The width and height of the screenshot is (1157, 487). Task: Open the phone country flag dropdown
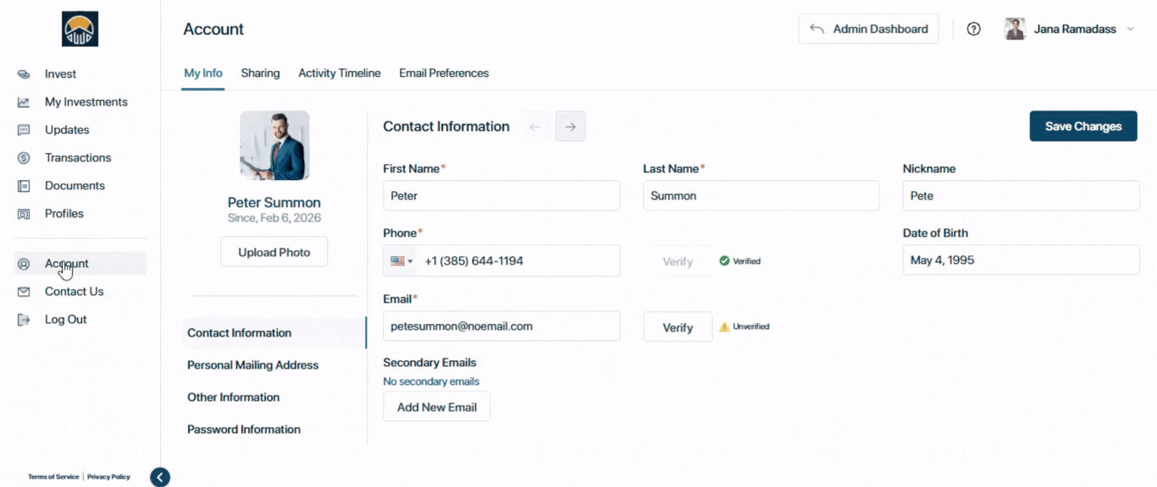coord(401,261)
